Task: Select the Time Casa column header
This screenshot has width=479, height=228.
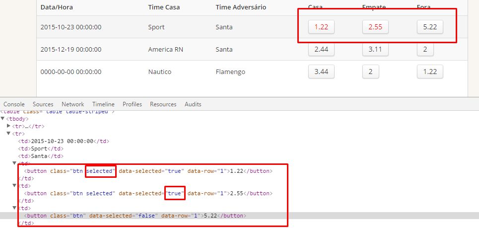Action: [x=164, y=7]
